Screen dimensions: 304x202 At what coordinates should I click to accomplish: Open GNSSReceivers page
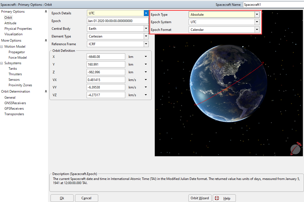pyautogui.click(x=15, y=103)
